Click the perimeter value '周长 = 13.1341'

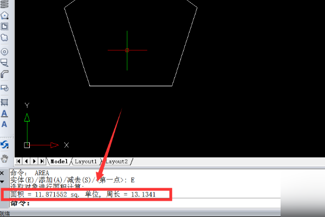131,194
